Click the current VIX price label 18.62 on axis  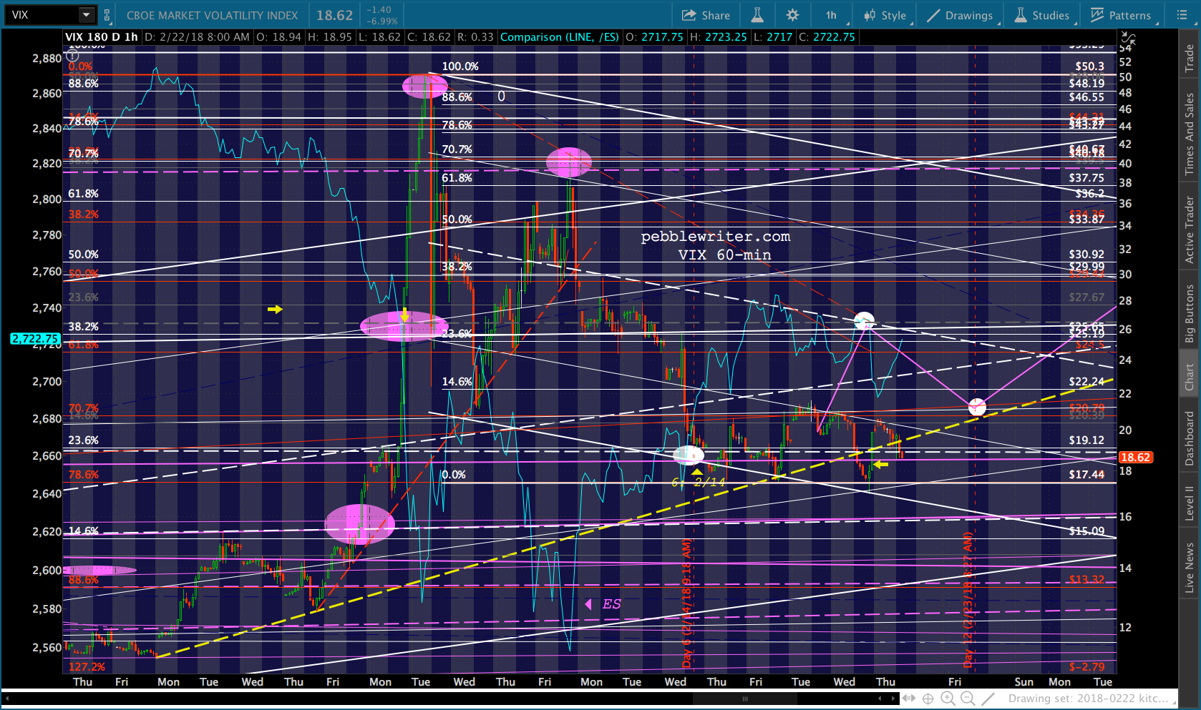tap(1135, 458)
